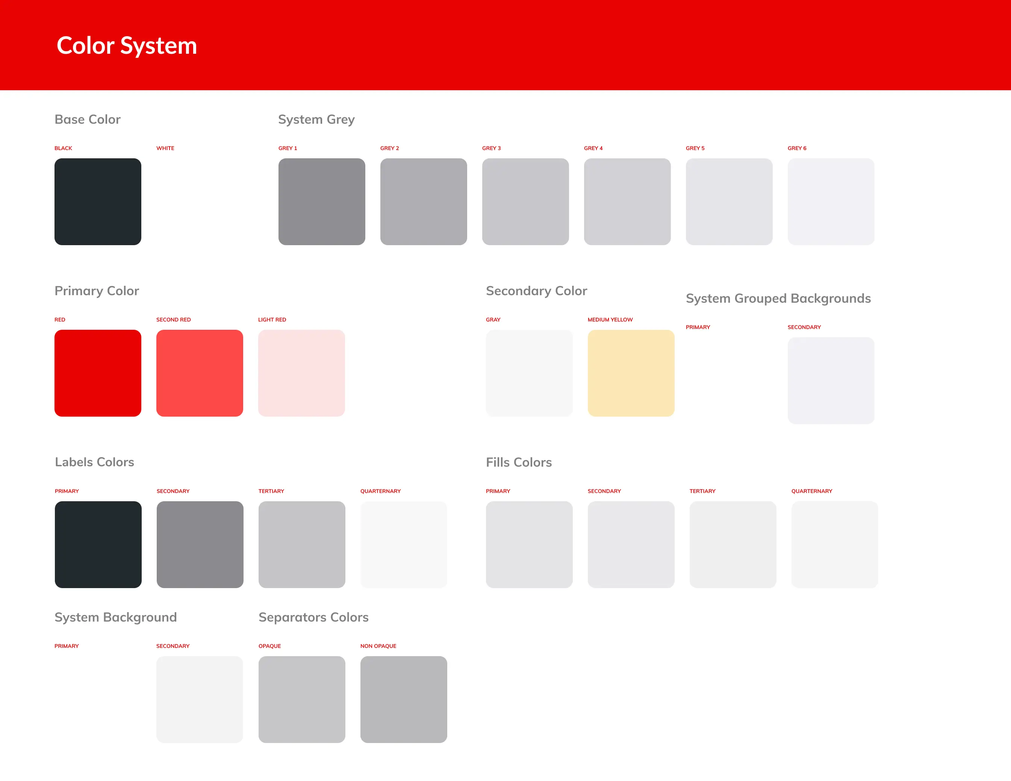Pick the Light Red swatch
1011x781 pixels.
301,373
